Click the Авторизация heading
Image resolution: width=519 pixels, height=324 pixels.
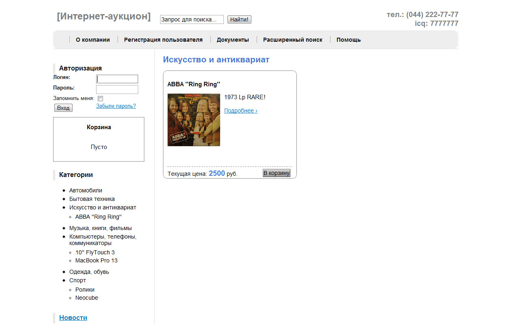pos(80,68)
